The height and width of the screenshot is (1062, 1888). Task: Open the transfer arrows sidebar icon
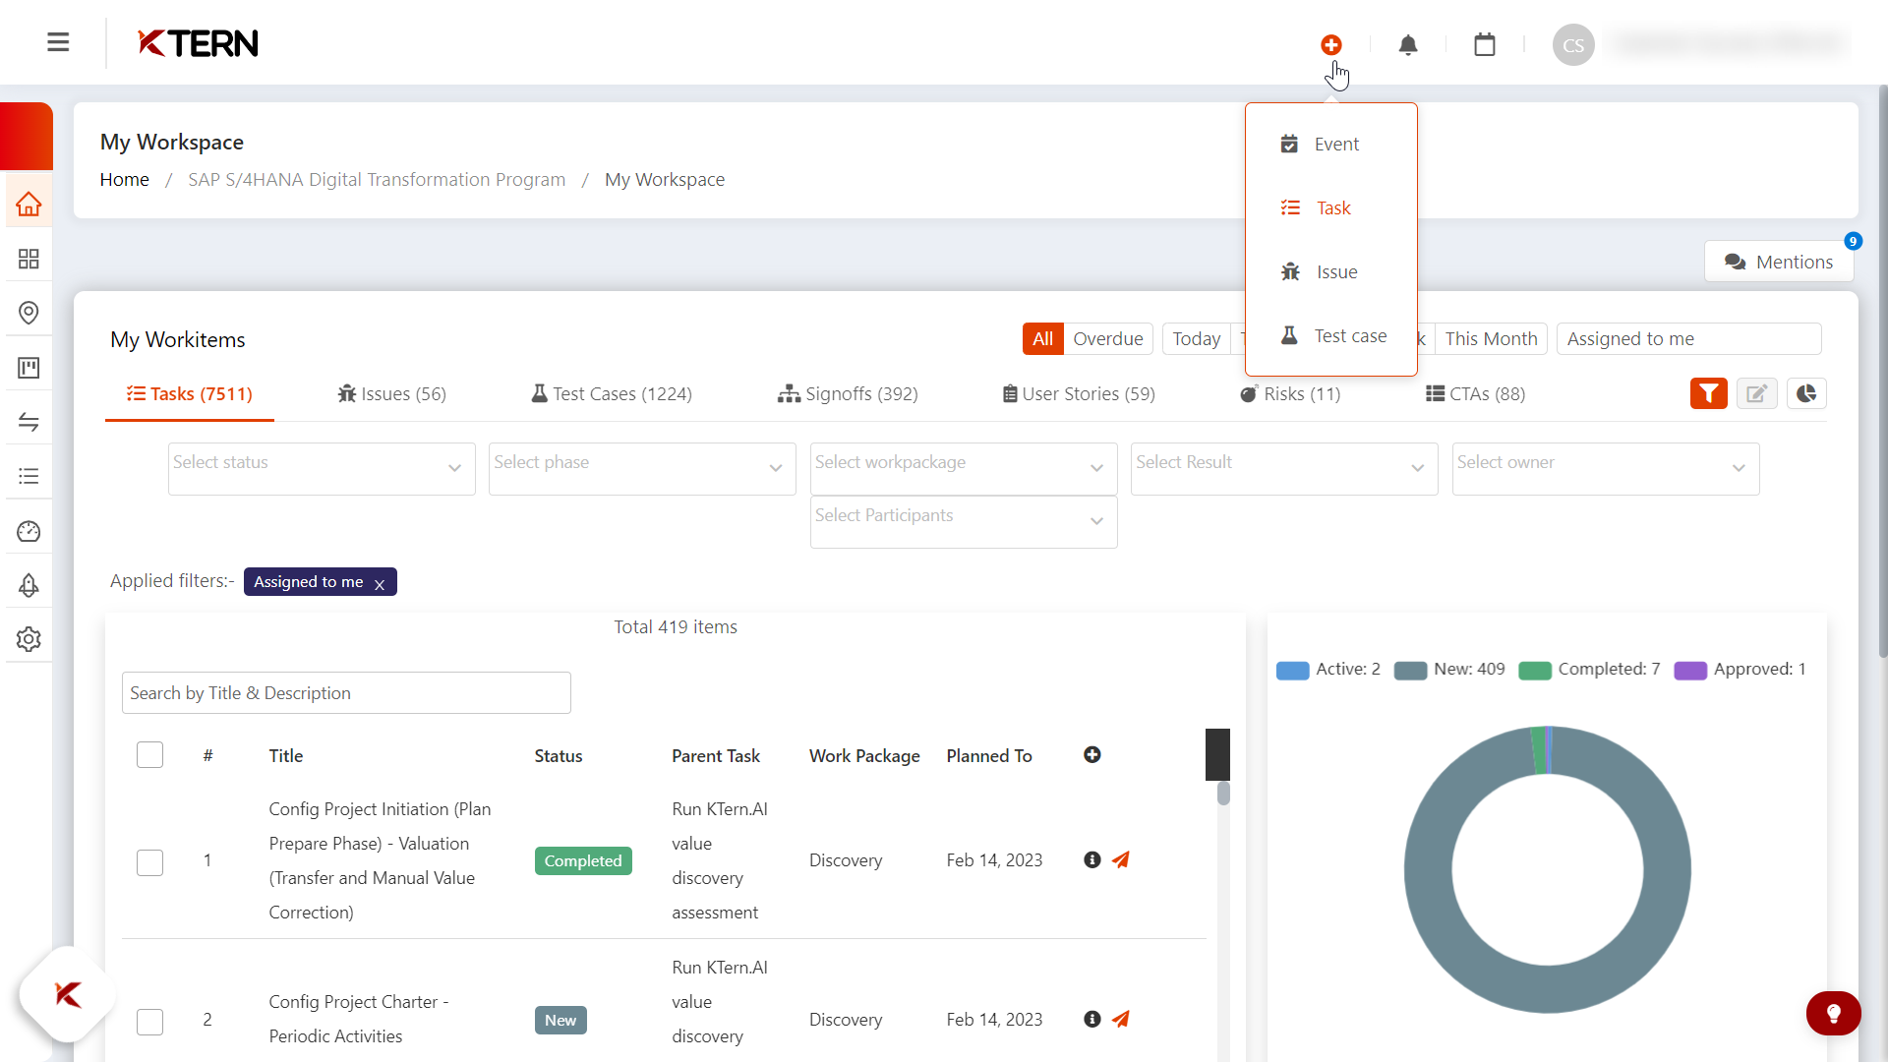tap(29, 422)
